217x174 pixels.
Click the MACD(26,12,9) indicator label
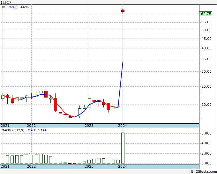[x=13, y=130]
